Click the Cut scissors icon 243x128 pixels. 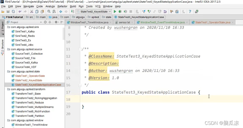coord(32,12)
